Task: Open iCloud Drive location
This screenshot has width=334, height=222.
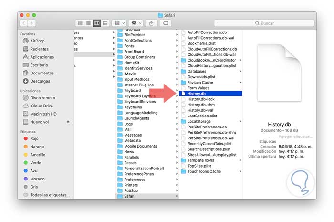Action: [42, 106]
